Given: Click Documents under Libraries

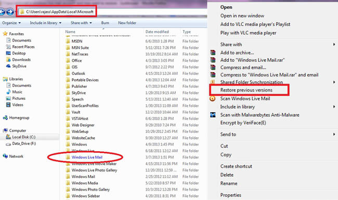Looking at the screenshot, I should click(21, 86).
